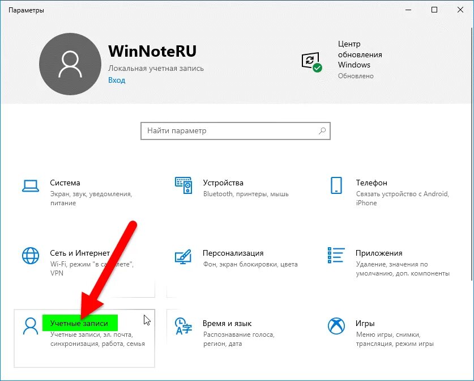Open the Устройства keyboard and speaker icon
The height and width of the screenshot is (381, 474).
[183, 185]
